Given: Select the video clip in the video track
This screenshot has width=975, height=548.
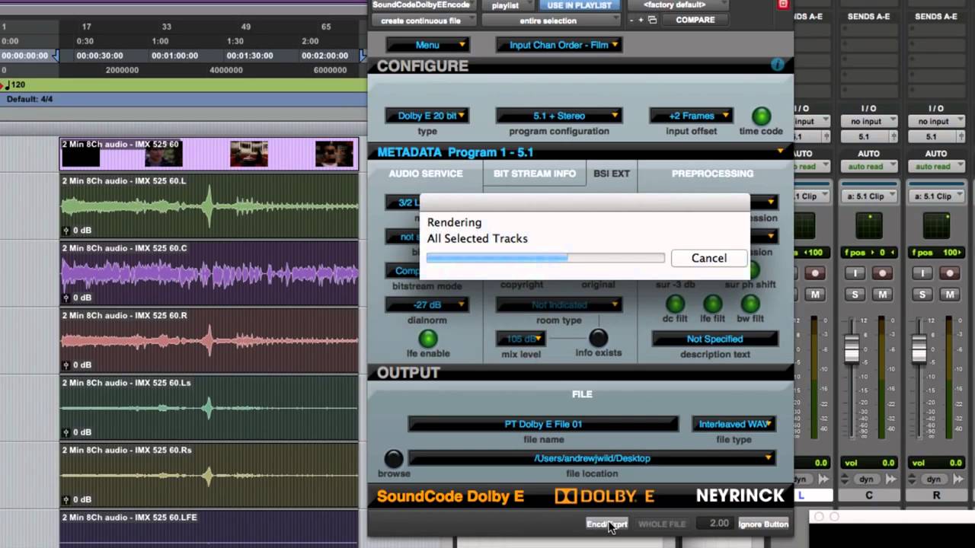Looking at the screenshot, I should click(x=209, y=154).
